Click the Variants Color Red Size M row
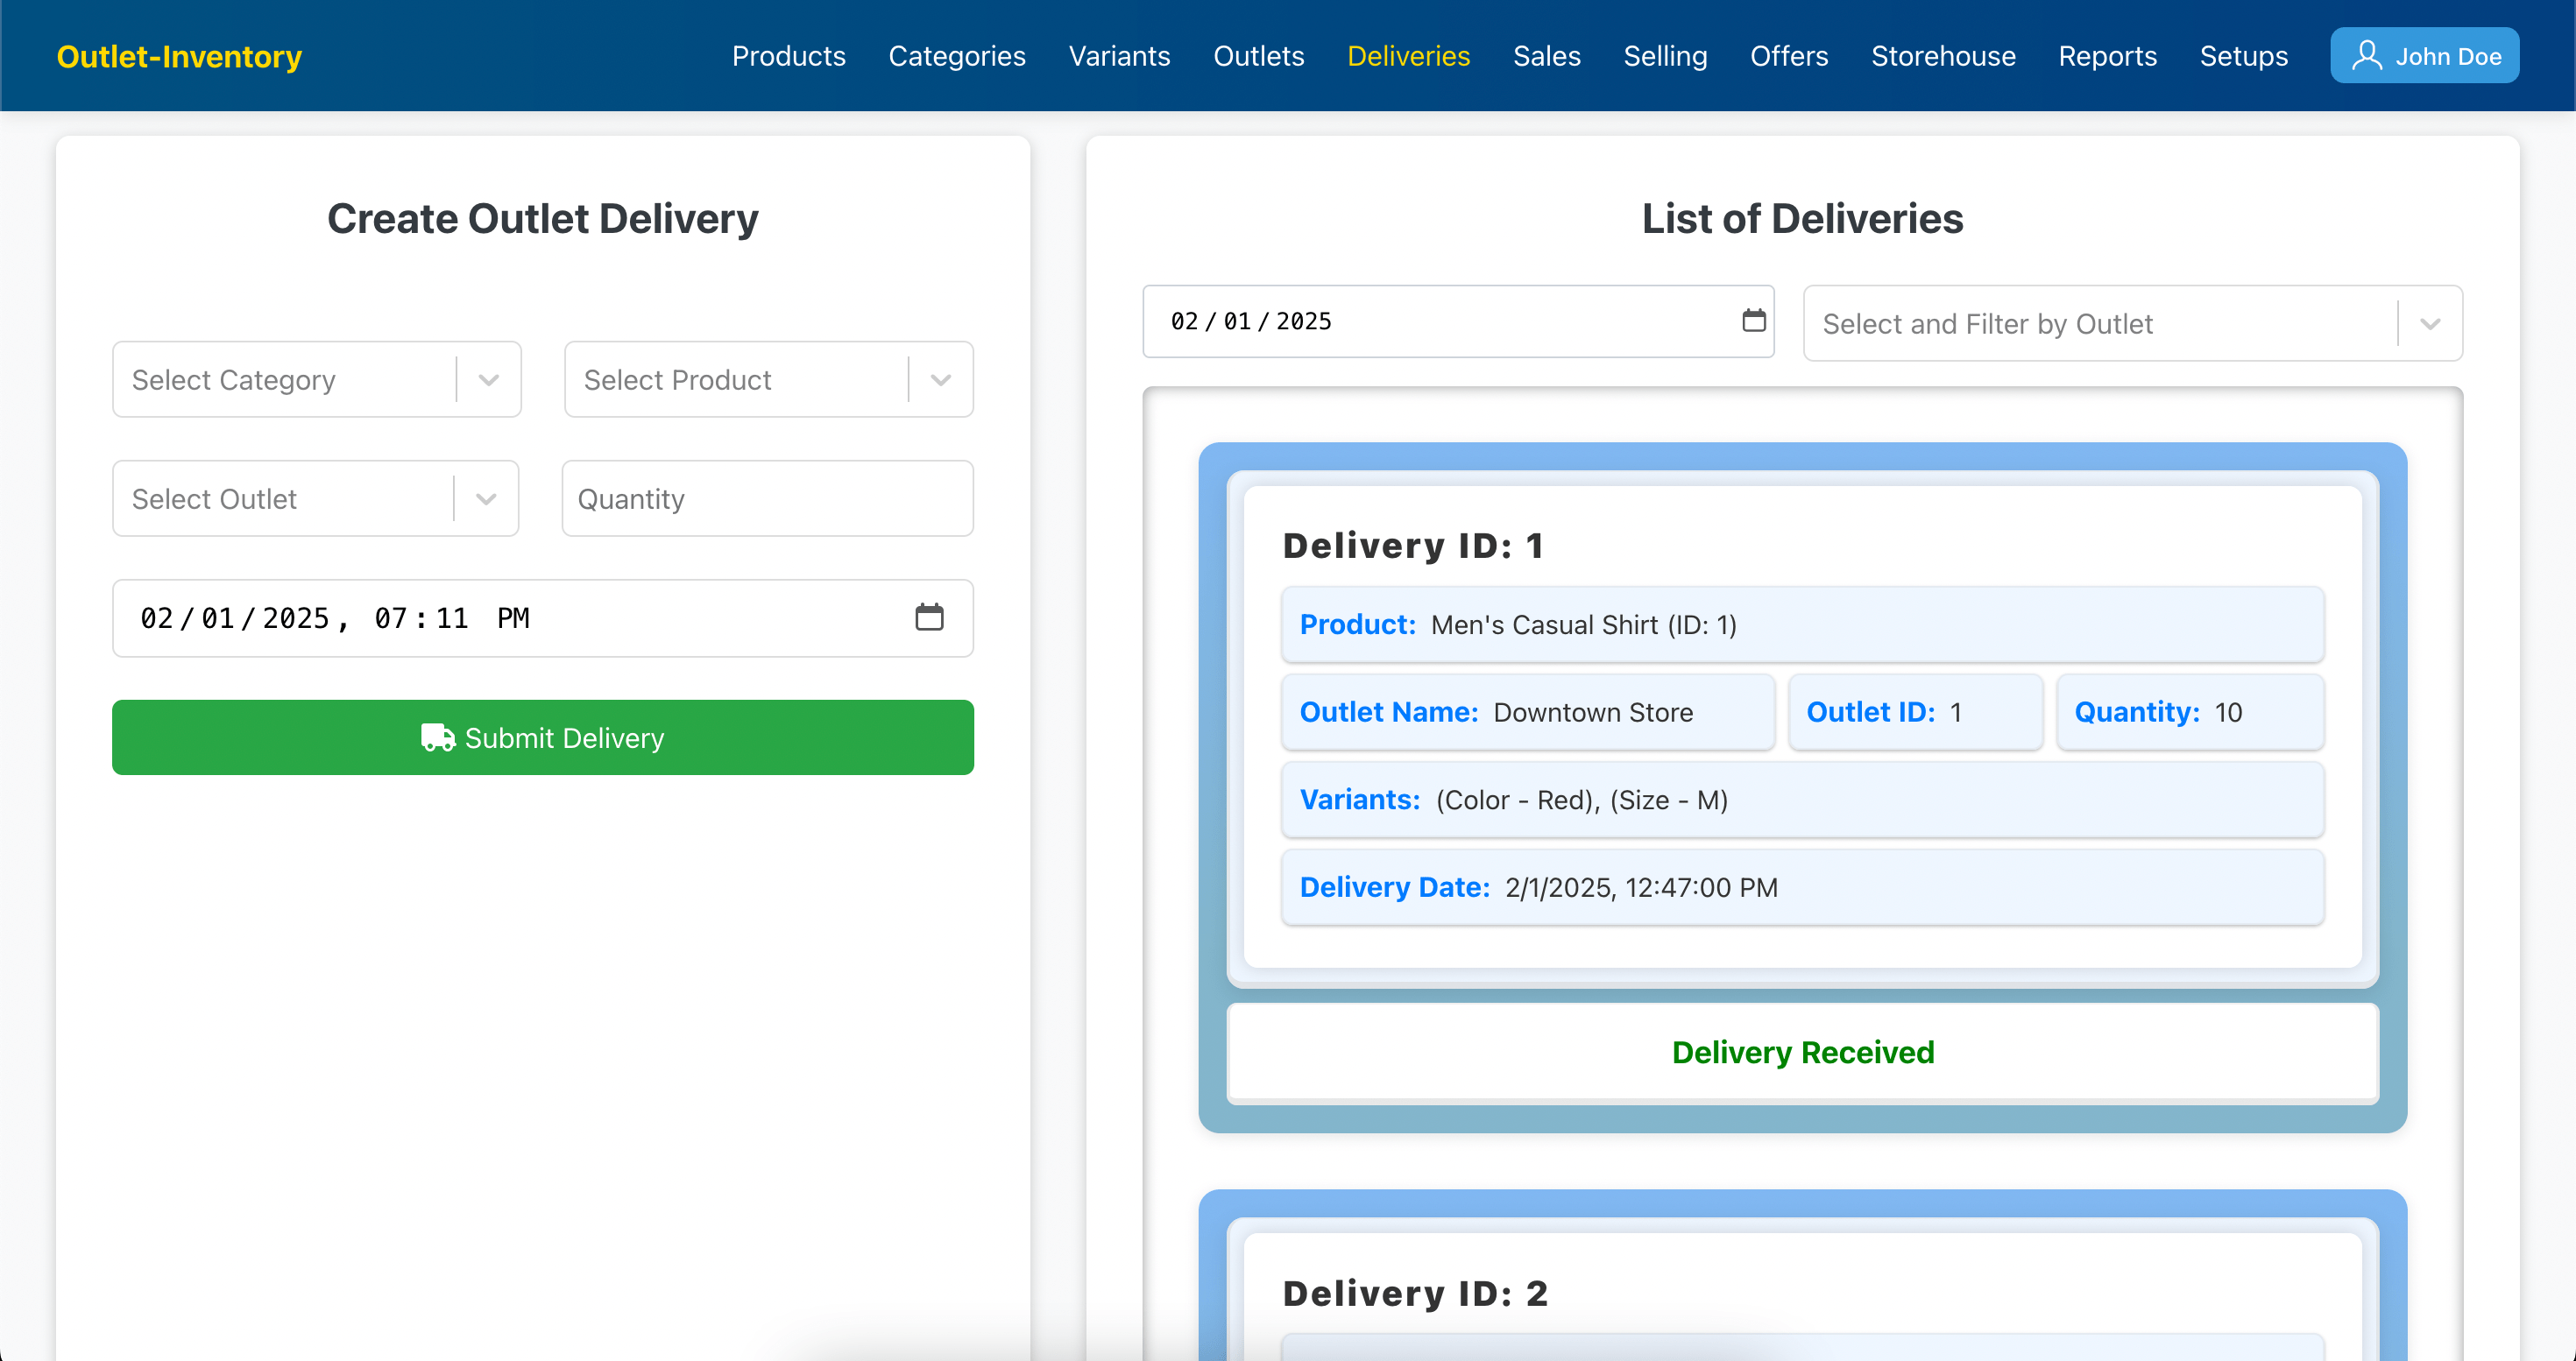 pyautogui.click(x=1802, y=800)
